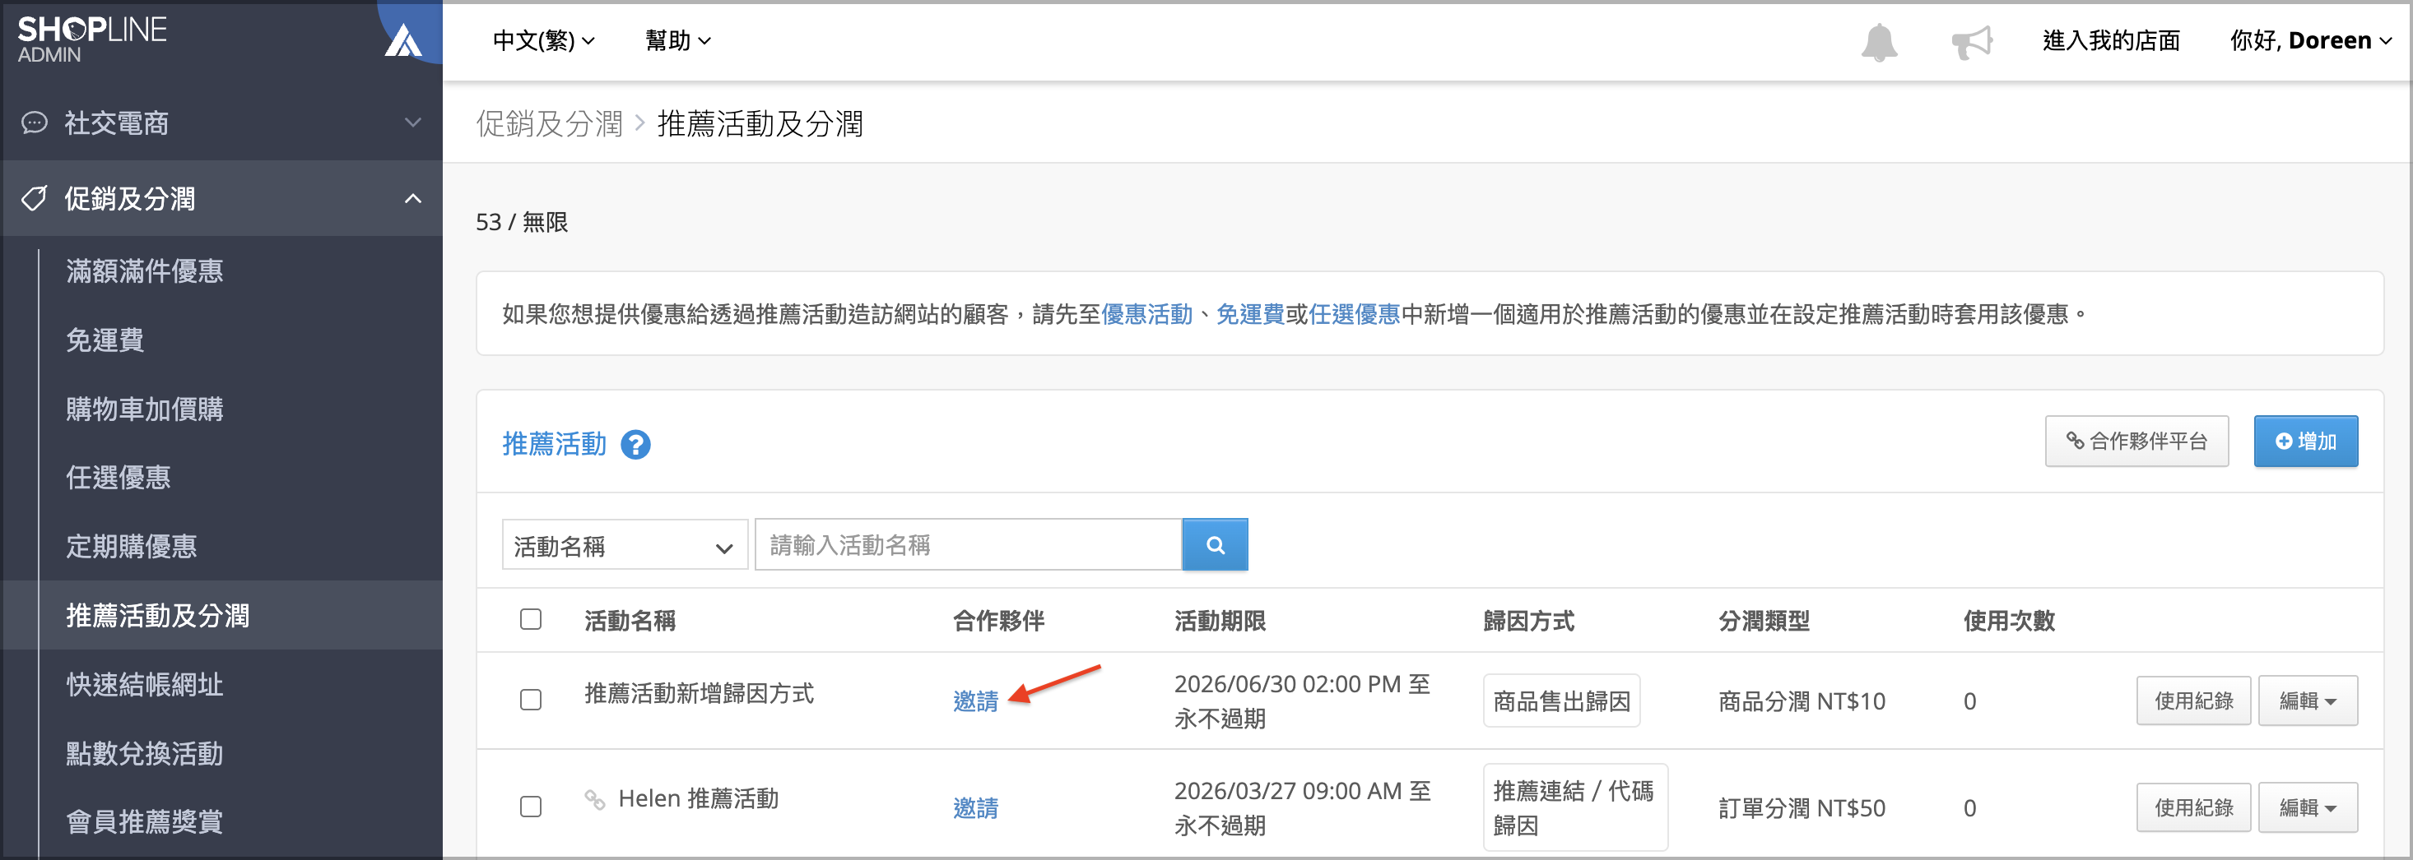
Task: Toggle the select-all checkbox in table header
Action: pos(531,619)
